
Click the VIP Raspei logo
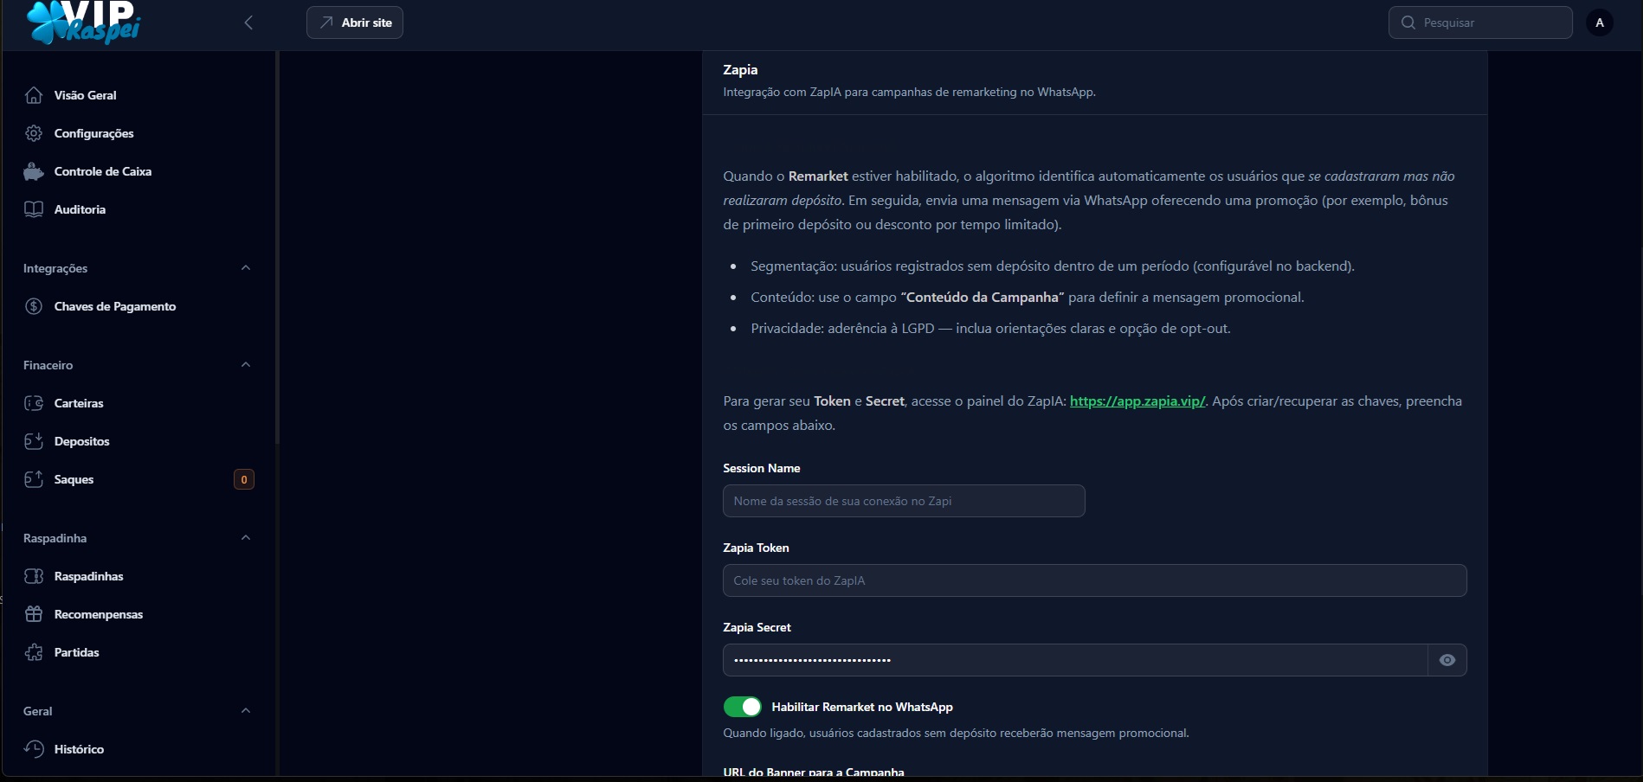[84, 22]
